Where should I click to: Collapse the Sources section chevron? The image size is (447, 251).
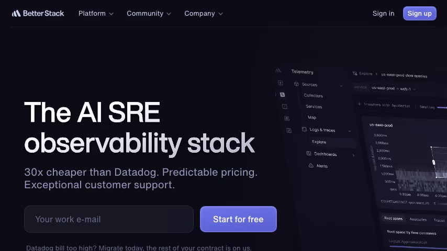click(341, 86)
